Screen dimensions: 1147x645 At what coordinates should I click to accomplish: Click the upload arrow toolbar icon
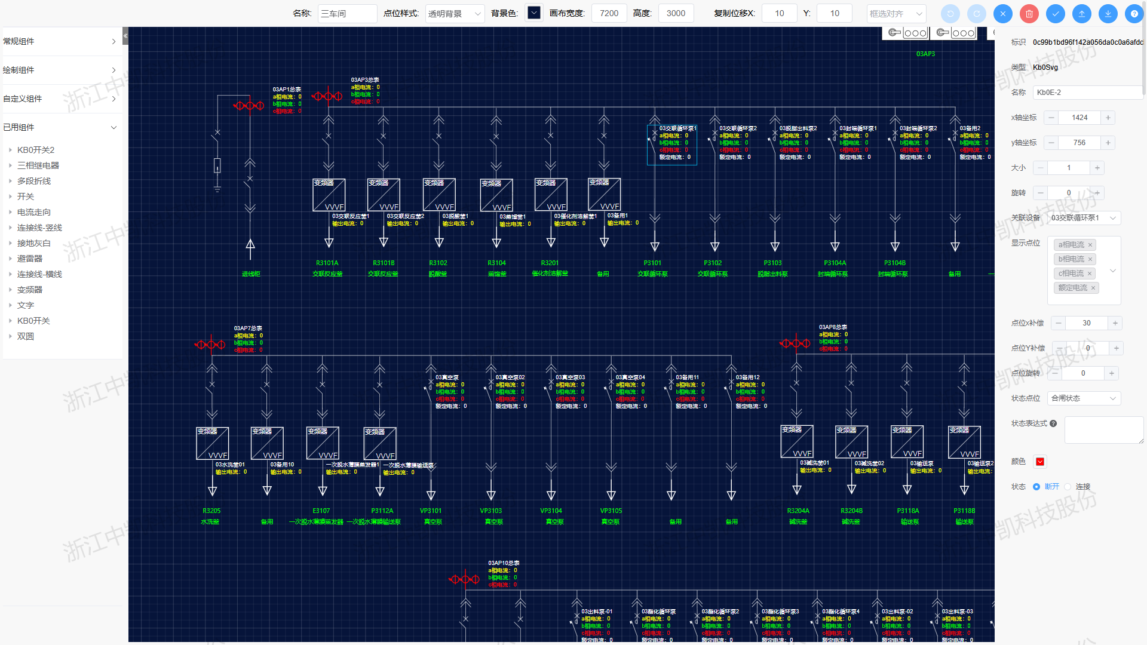[x=1081, y=14]
